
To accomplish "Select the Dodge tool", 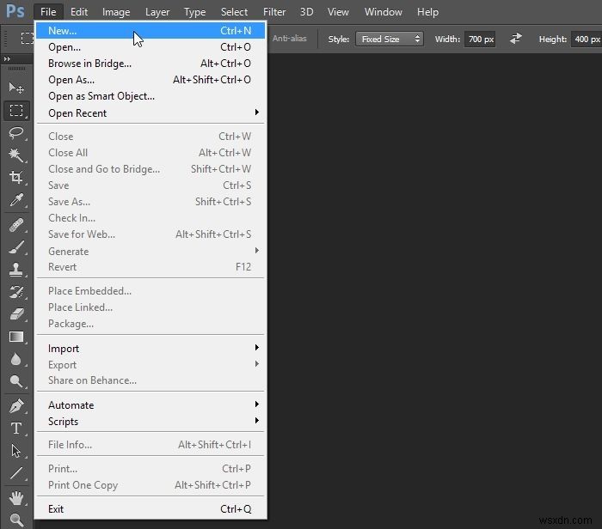I will click(16, 381).
